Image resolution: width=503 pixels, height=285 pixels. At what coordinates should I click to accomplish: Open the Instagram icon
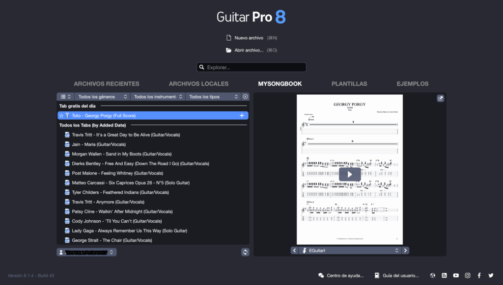468,275
